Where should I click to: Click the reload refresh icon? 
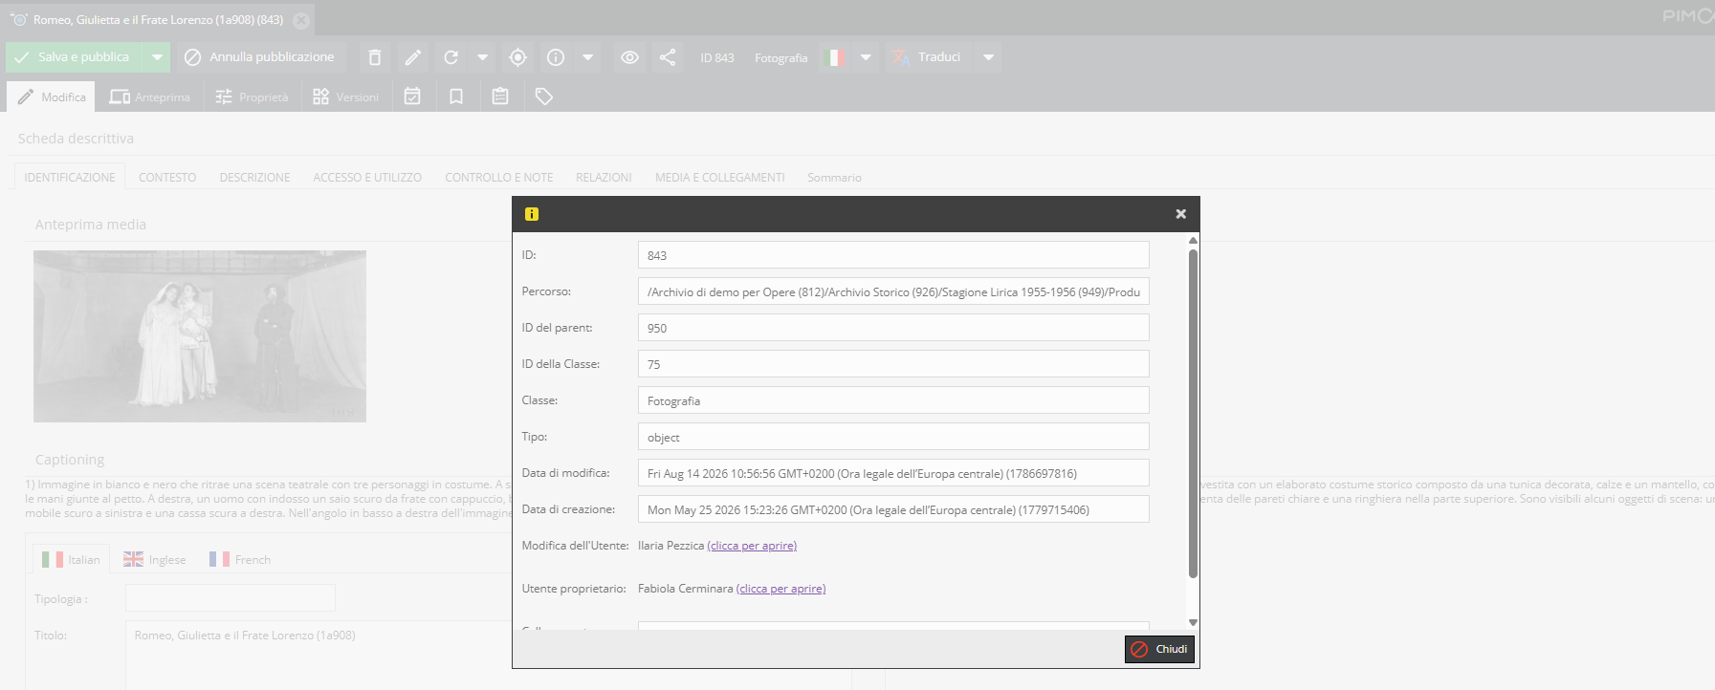tap(451, 57)
